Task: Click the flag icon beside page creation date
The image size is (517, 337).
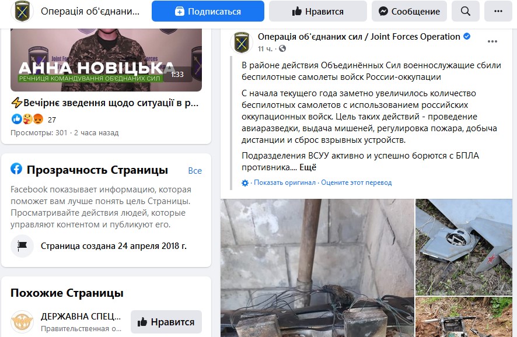Action: (x=22, y=245)
